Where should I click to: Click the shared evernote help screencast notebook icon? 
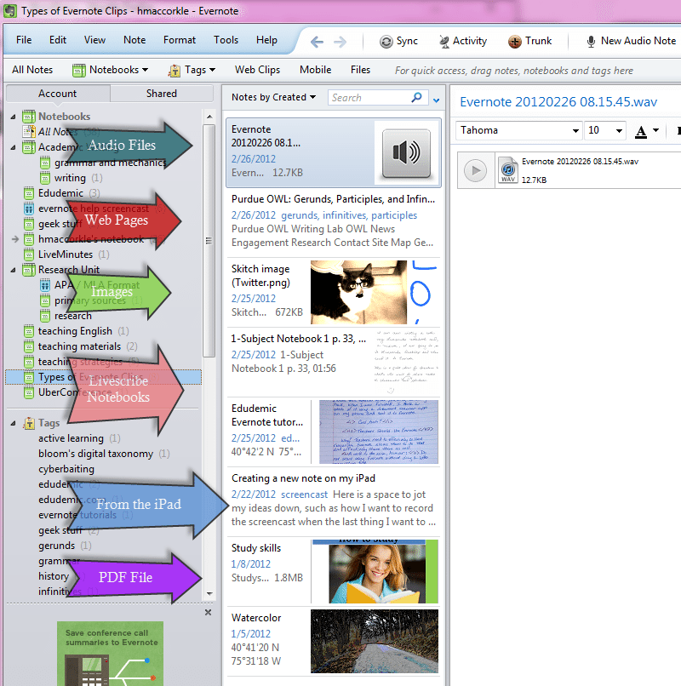tap(29, 209)
